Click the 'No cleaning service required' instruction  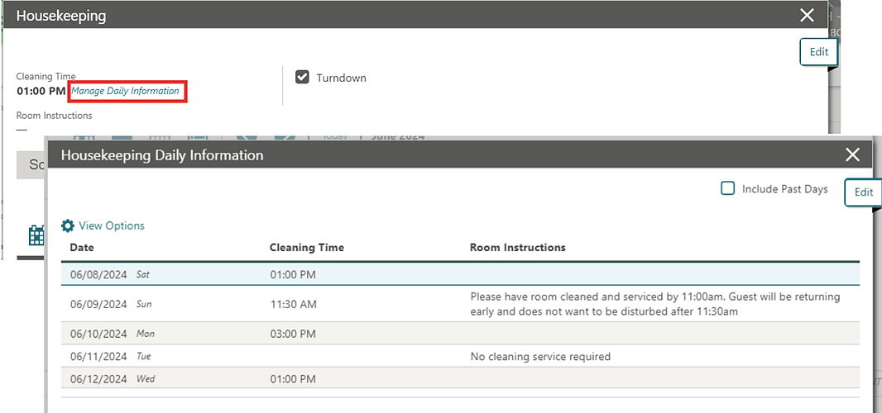point(539,357)
